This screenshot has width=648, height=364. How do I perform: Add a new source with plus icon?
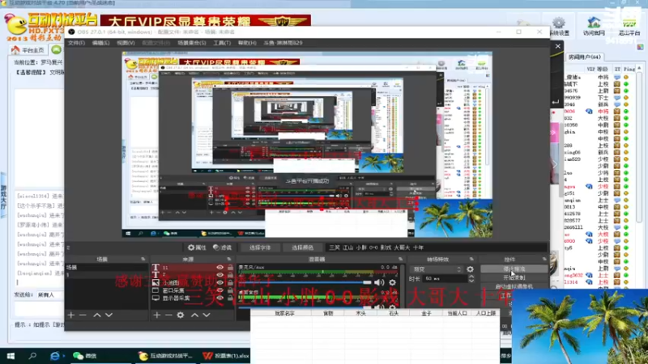click(x=156, y=315)
